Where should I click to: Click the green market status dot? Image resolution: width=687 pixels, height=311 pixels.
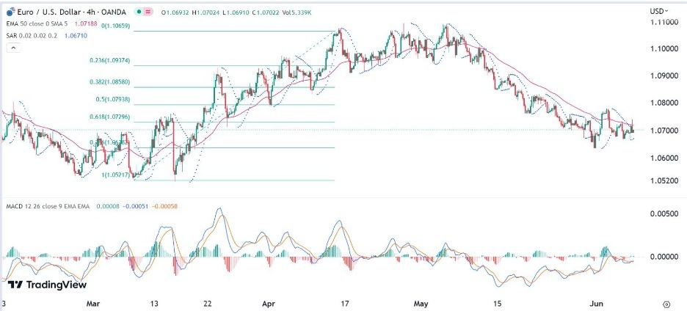pyautogui.click(x=139, y=12)
